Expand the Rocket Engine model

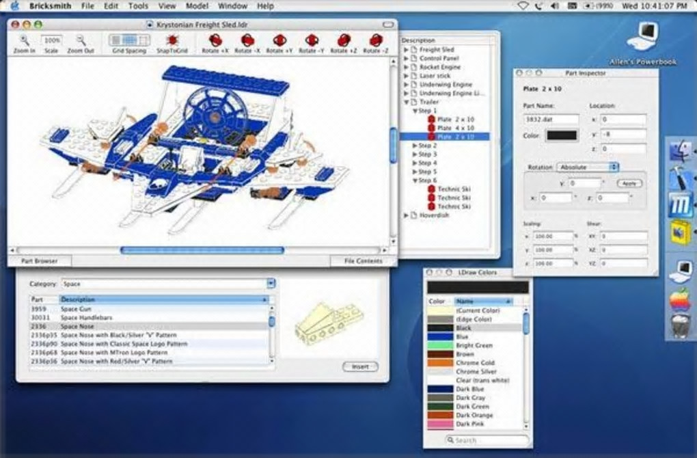point(407,67)
